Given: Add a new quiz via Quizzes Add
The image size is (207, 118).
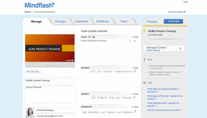Looking at the screenshot, I should 135,68.
